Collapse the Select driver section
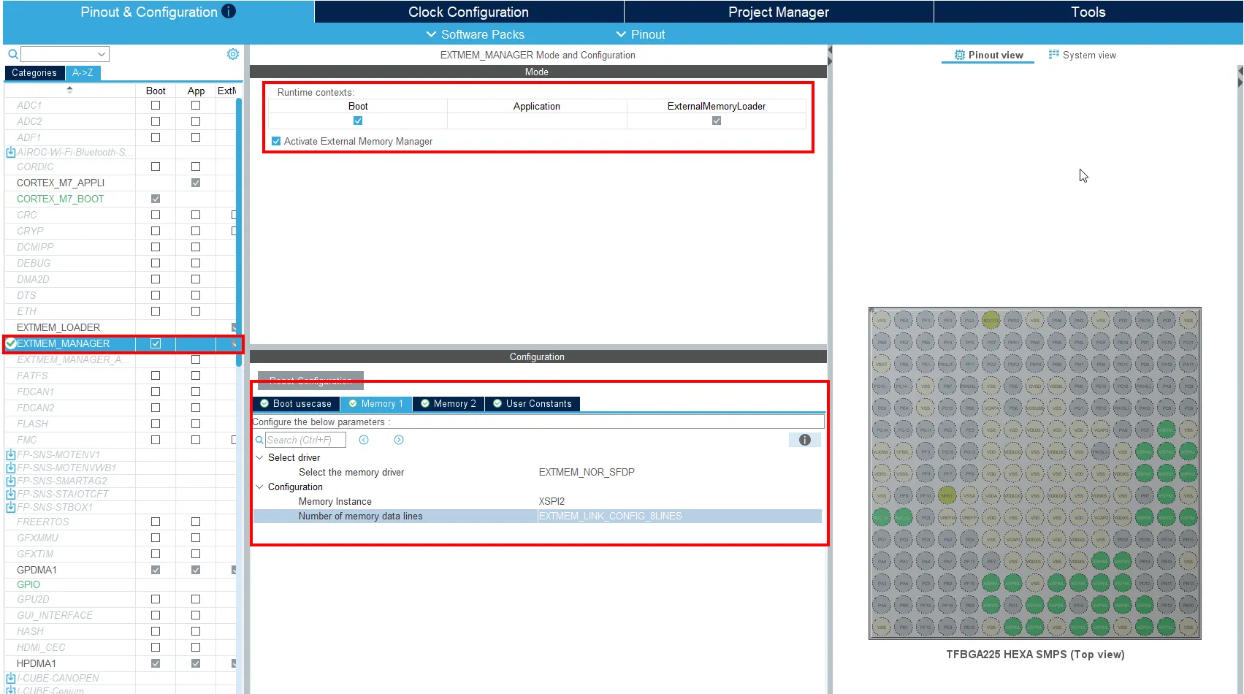Image resolution: width=1244 pixels, height=694 pixels. (259, 457)
